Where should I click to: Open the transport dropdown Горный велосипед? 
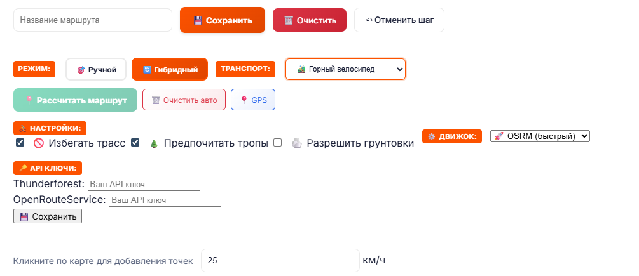pos(345,69)
